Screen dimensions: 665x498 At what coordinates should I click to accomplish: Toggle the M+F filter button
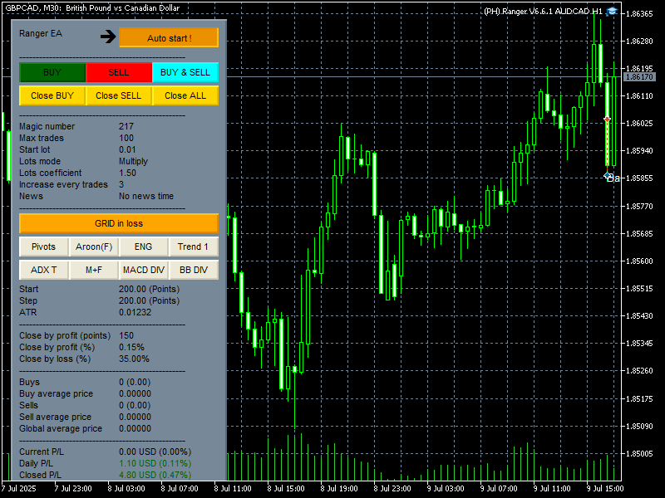point(94,270)
